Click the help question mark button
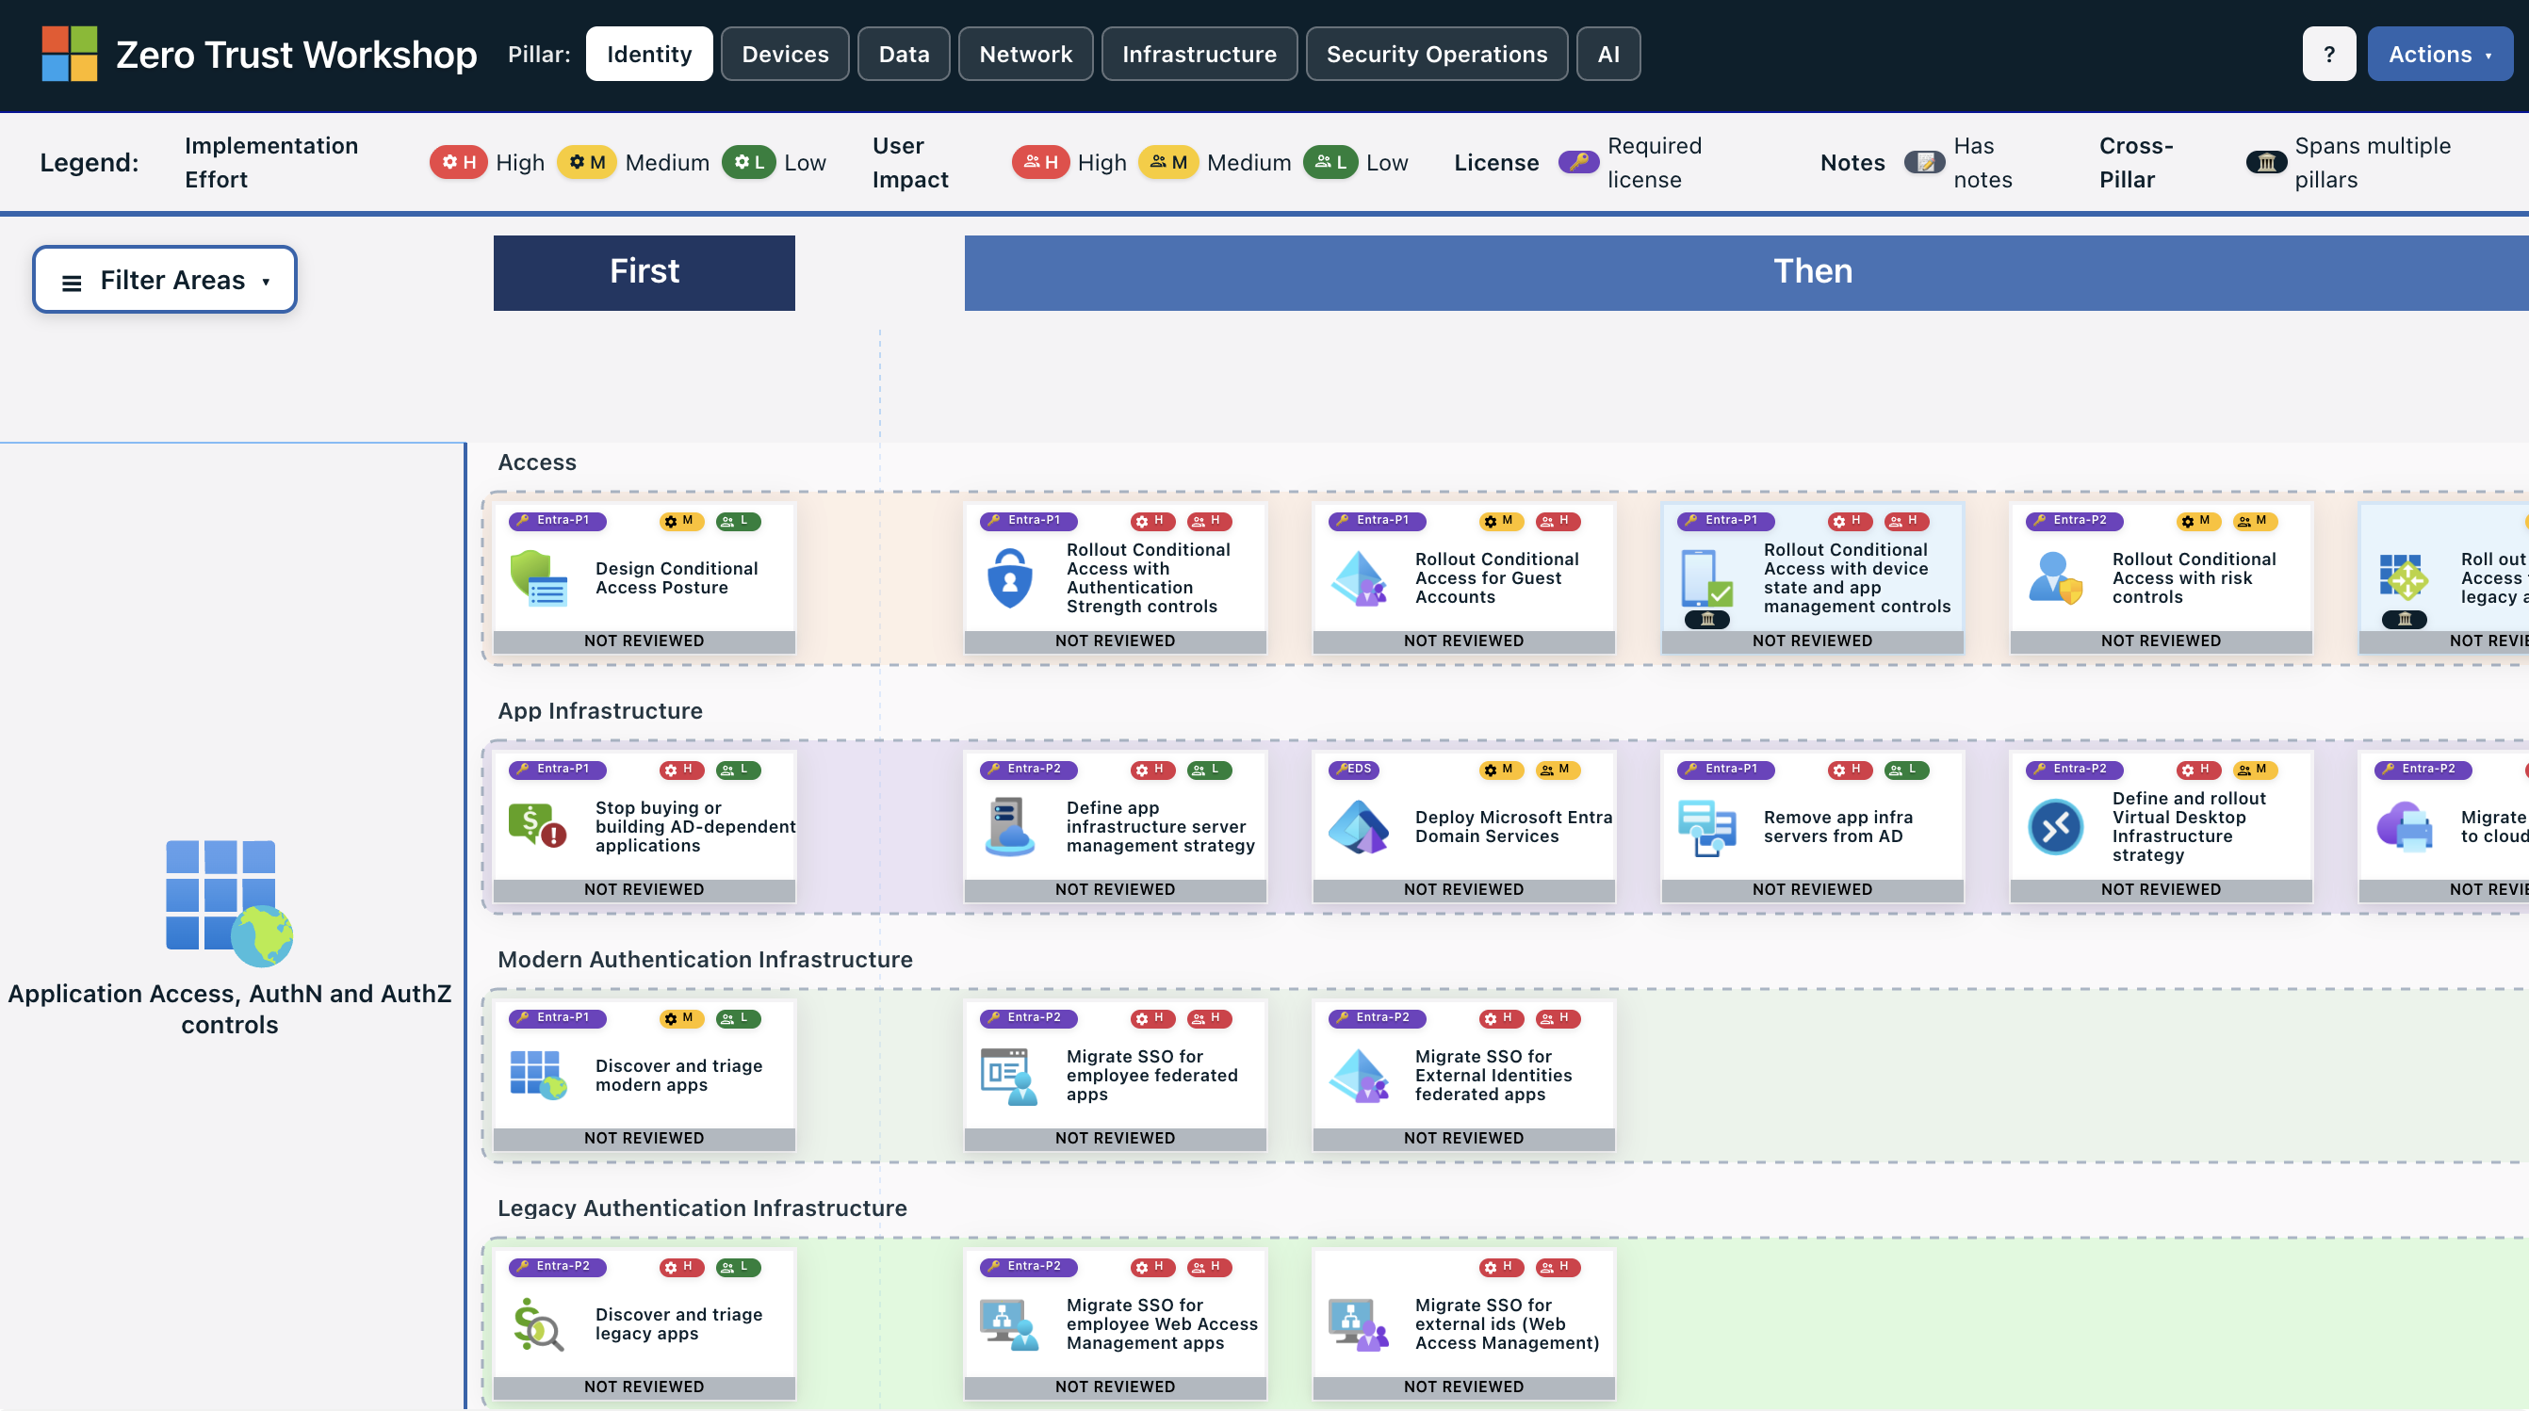The image size is (2529, 1411). [x=2328, y=53]
